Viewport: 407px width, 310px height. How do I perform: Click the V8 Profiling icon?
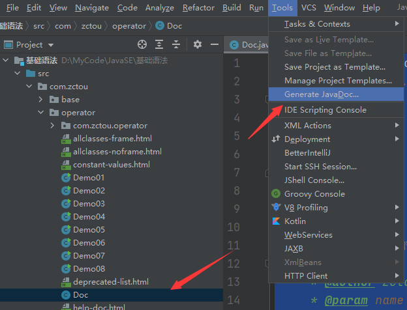(x=277, y=207)
